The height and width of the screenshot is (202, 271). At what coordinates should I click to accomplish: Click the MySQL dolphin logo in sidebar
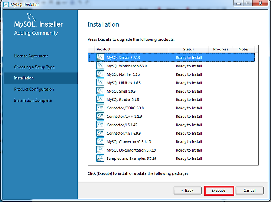32,17
